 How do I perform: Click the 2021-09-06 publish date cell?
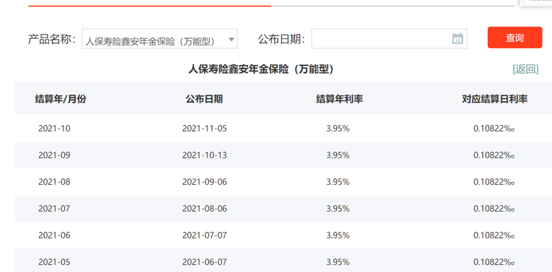coord(204,182)
